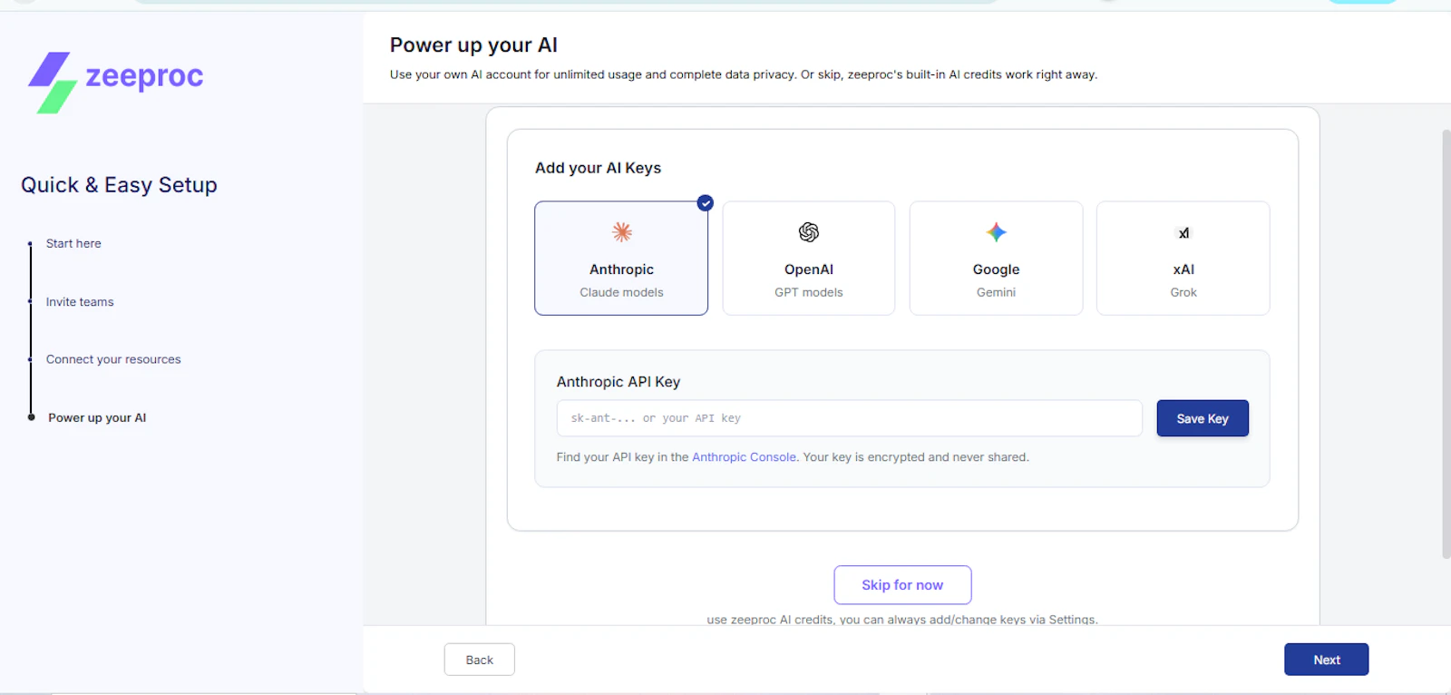Viewport: 1451px width, 695px height.
Task: Click the 'use zeeproc AI credits' note
Action: coord(902,620)
